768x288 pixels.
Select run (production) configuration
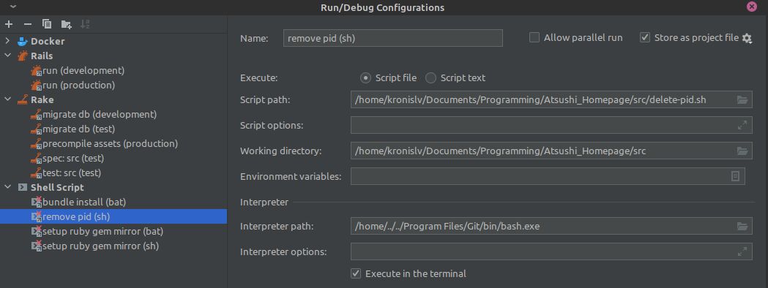click(x=79, y=85)
